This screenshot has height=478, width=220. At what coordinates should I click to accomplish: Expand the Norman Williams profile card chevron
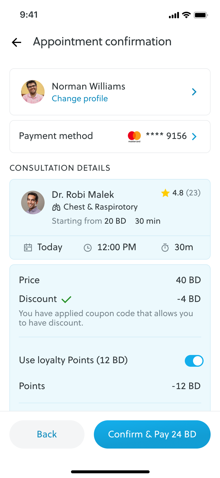point(194,92)
